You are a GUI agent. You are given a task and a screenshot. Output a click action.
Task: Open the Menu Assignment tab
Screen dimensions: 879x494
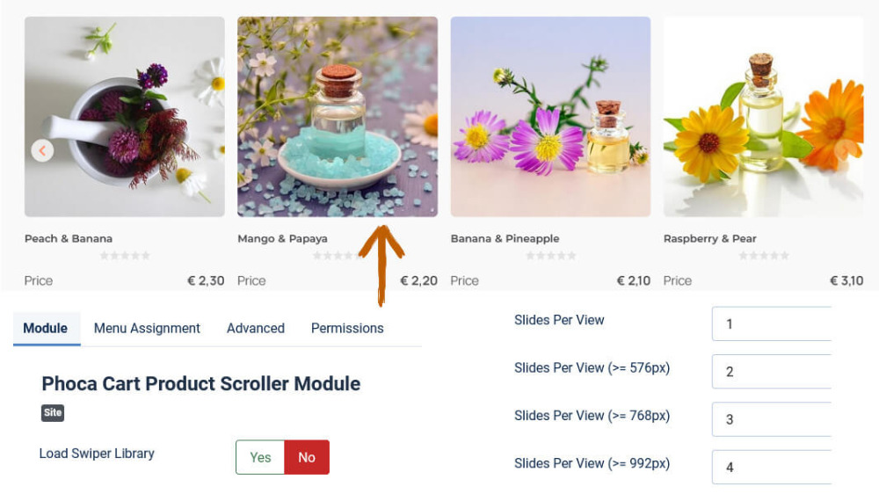[147, 328]
